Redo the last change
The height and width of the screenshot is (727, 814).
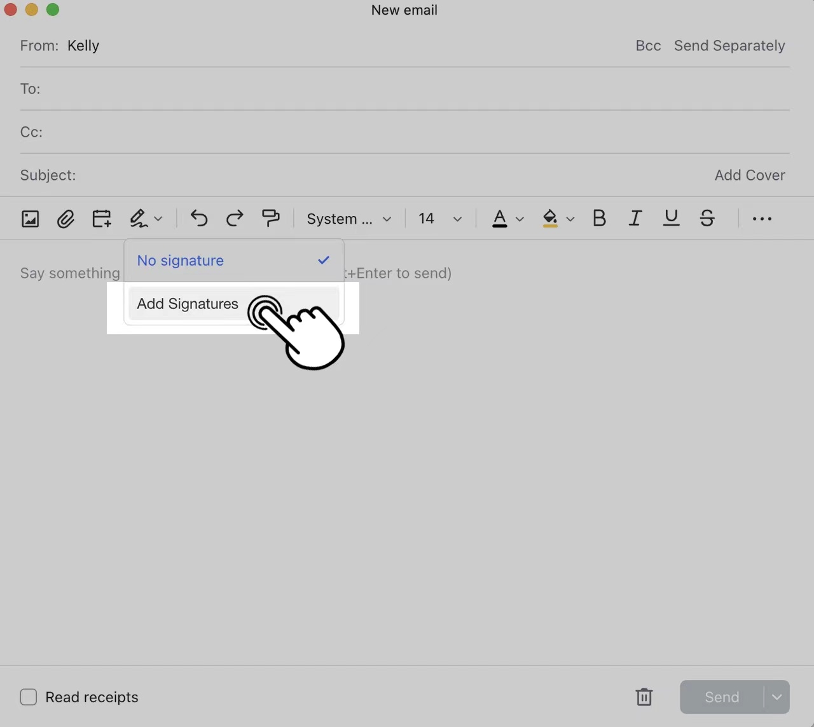pos(234,218)
